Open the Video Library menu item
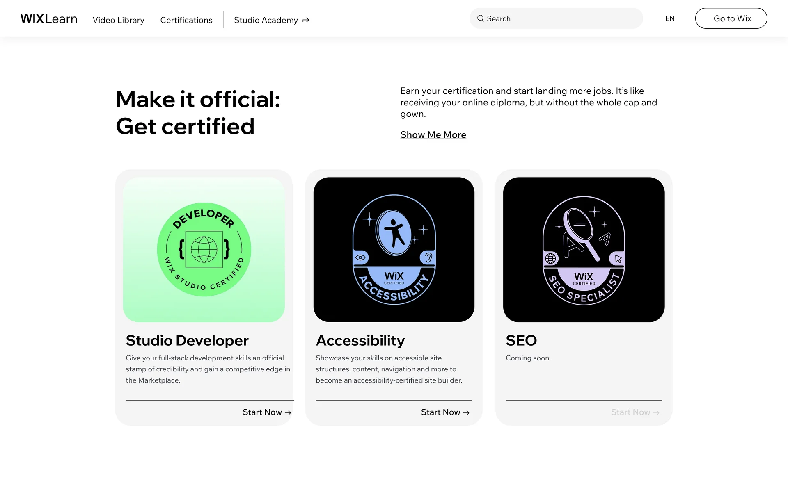This screenshot has width=788, height=492. coord(118,20)
